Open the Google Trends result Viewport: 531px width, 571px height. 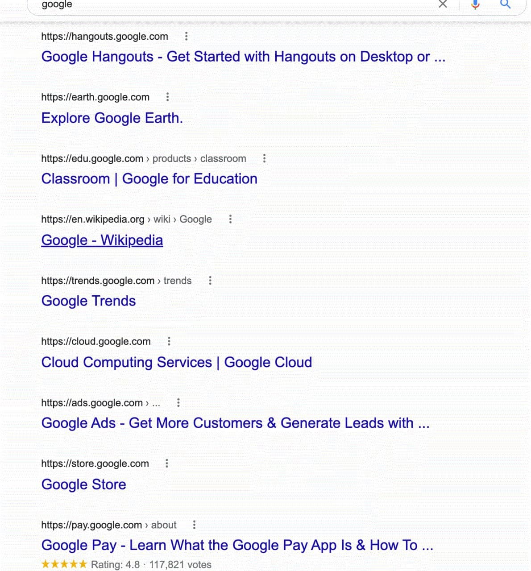click(88, 301)
